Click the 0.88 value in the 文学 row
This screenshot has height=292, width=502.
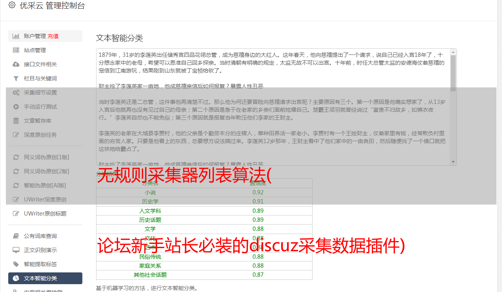pyautogui.click(x=258, y=229)
